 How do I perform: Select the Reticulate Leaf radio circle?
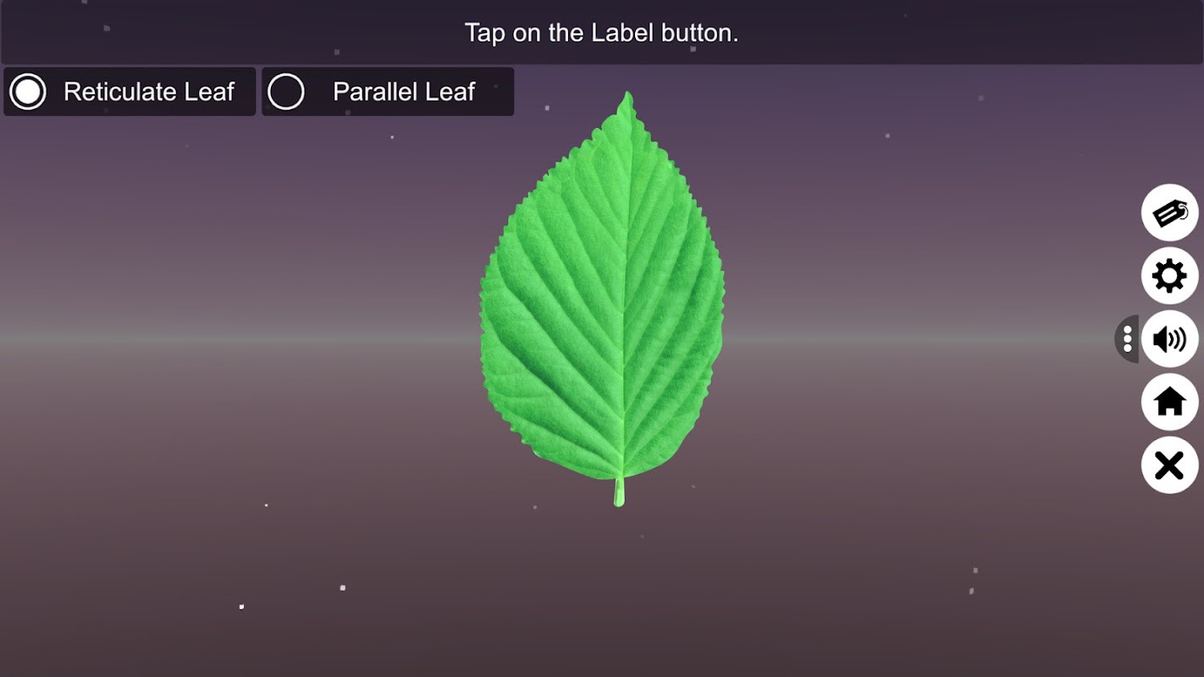coord(28,91)
